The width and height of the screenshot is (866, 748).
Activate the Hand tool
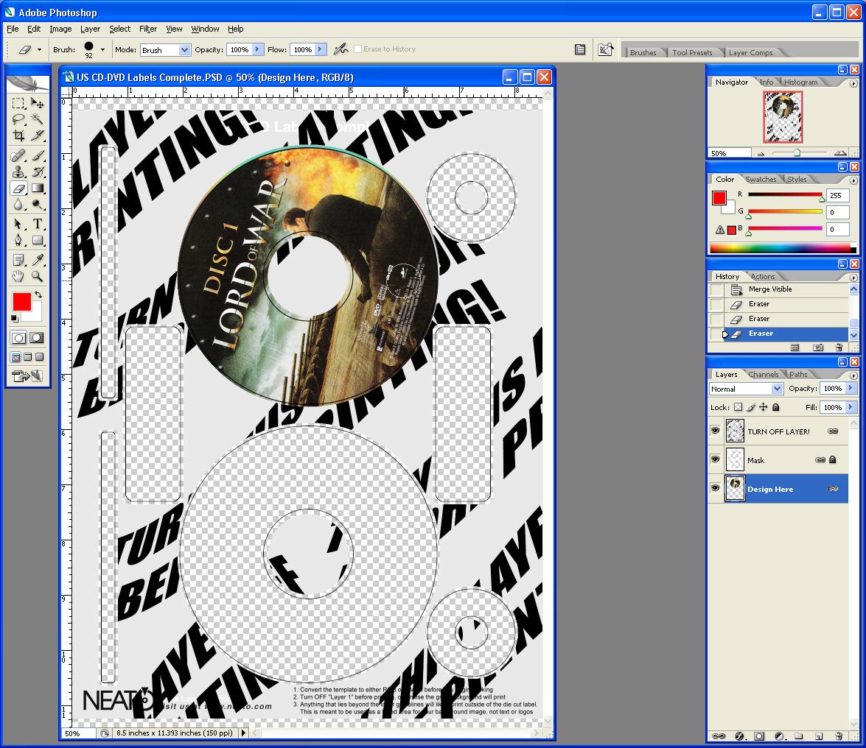pos(18,276)
